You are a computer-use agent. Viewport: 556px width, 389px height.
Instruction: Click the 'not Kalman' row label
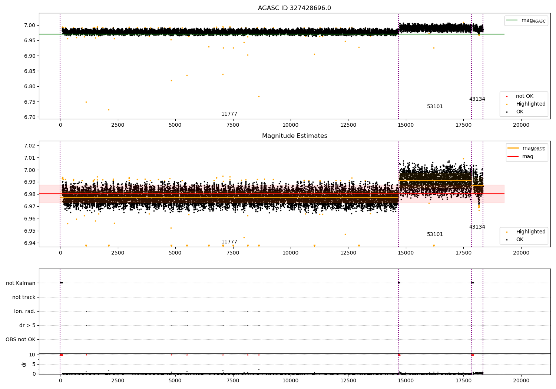(x=21, y=283)
